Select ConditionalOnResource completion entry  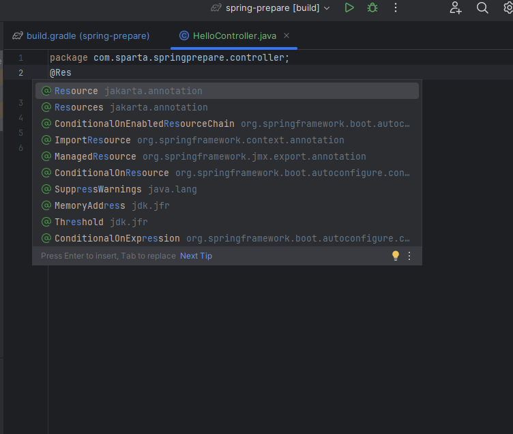227,173
